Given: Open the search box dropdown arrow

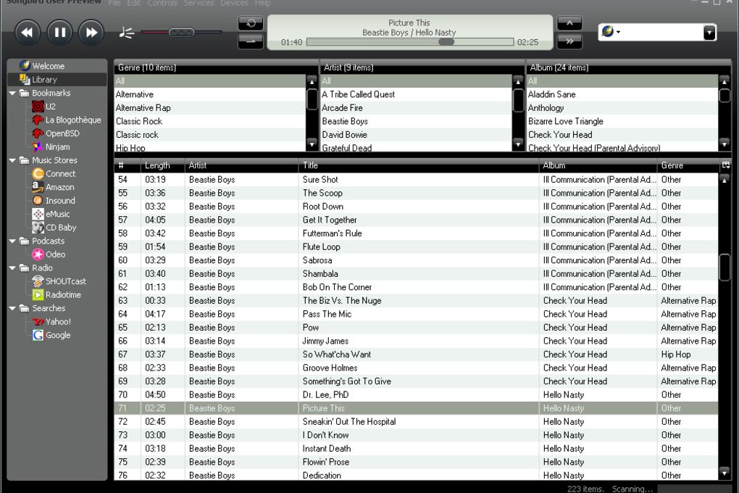Looking at the screenshot, I should pos(709,32).
